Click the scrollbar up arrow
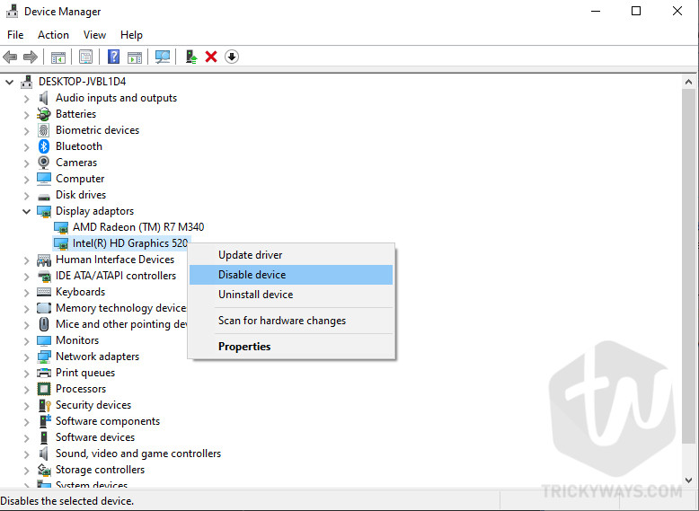699x511 pixels. pyautogui.click(x=689, y=82)
